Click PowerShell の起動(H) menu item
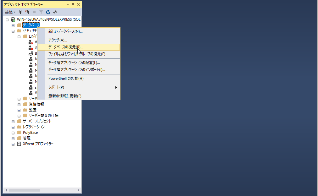This screenshot has width=318, height=196. [x=66, y=79]
